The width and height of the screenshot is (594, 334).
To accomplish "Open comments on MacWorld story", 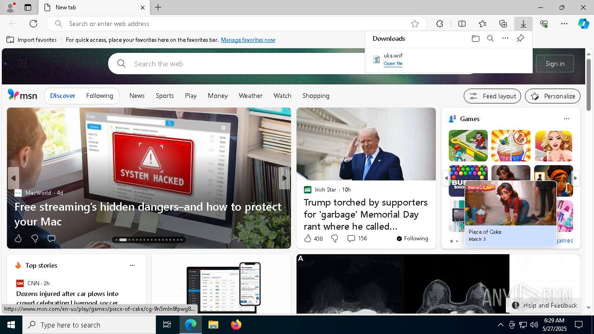I will [x=52, y=238].
